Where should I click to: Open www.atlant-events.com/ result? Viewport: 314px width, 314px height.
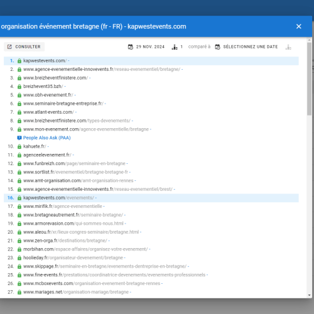click(x=48, y=112)
